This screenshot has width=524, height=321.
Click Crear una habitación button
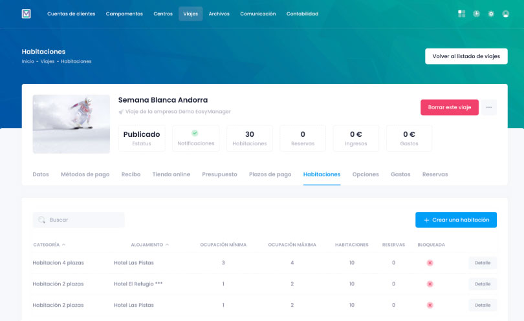(x=455, y=220)
